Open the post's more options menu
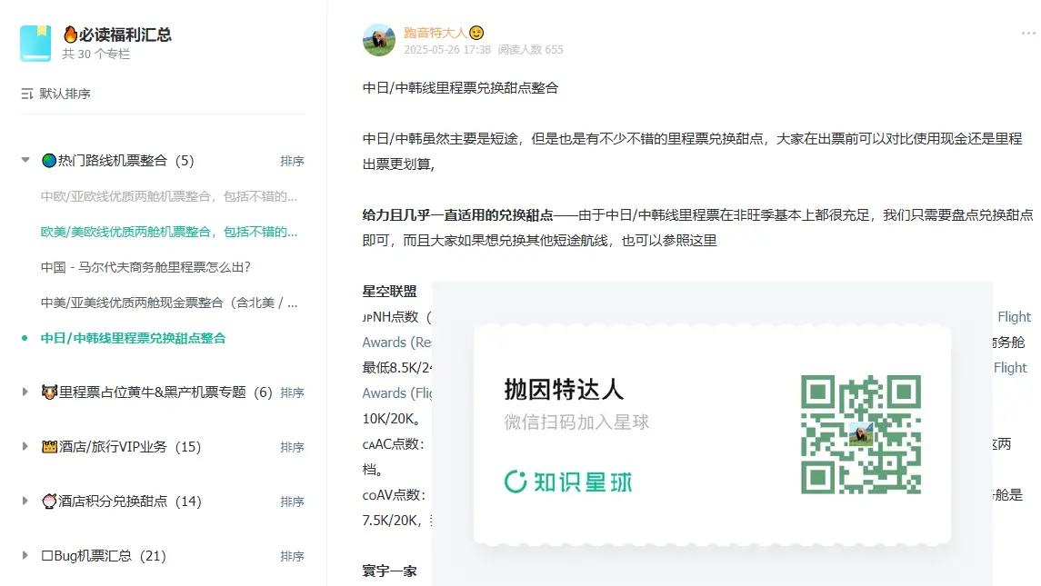The height and width of the screenshot is (586, 1041). pyautogui.click(x=1028, y=34)
